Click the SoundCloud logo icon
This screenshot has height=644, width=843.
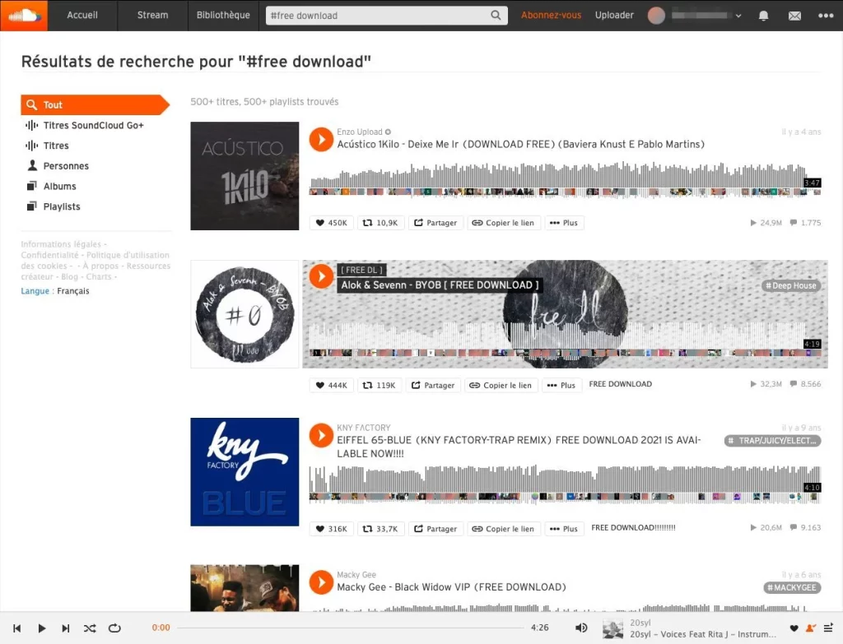point(24,16)
